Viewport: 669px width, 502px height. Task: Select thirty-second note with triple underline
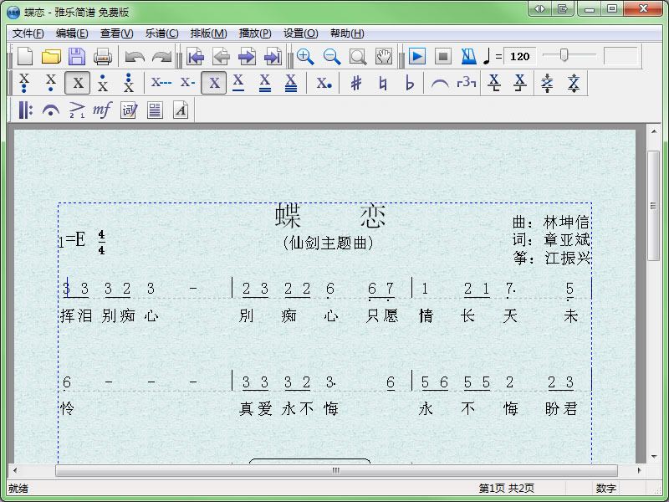291,83
